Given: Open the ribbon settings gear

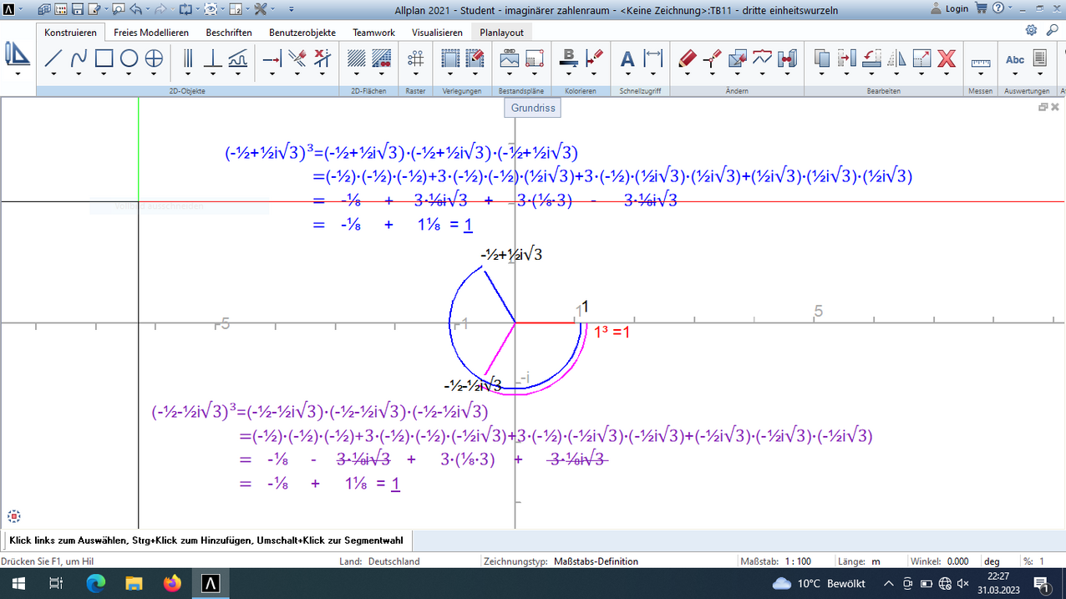Looking at the screenshot, I should point(1031,30).
